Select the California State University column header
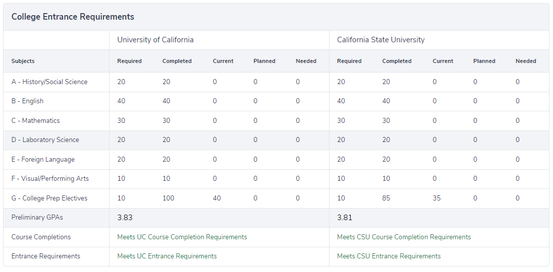 pyautogui.click(x=380, y=40)
